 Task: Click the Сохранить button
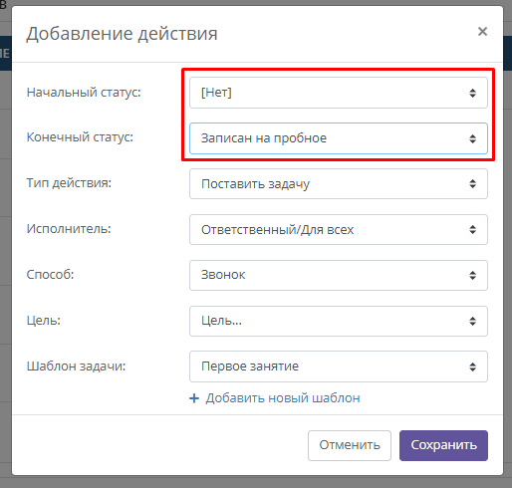(x=443, y=445)
